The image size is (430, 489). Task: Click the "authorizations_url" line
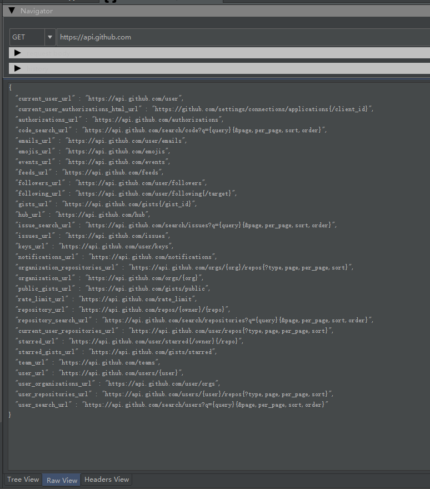click(x=119, y=120)
